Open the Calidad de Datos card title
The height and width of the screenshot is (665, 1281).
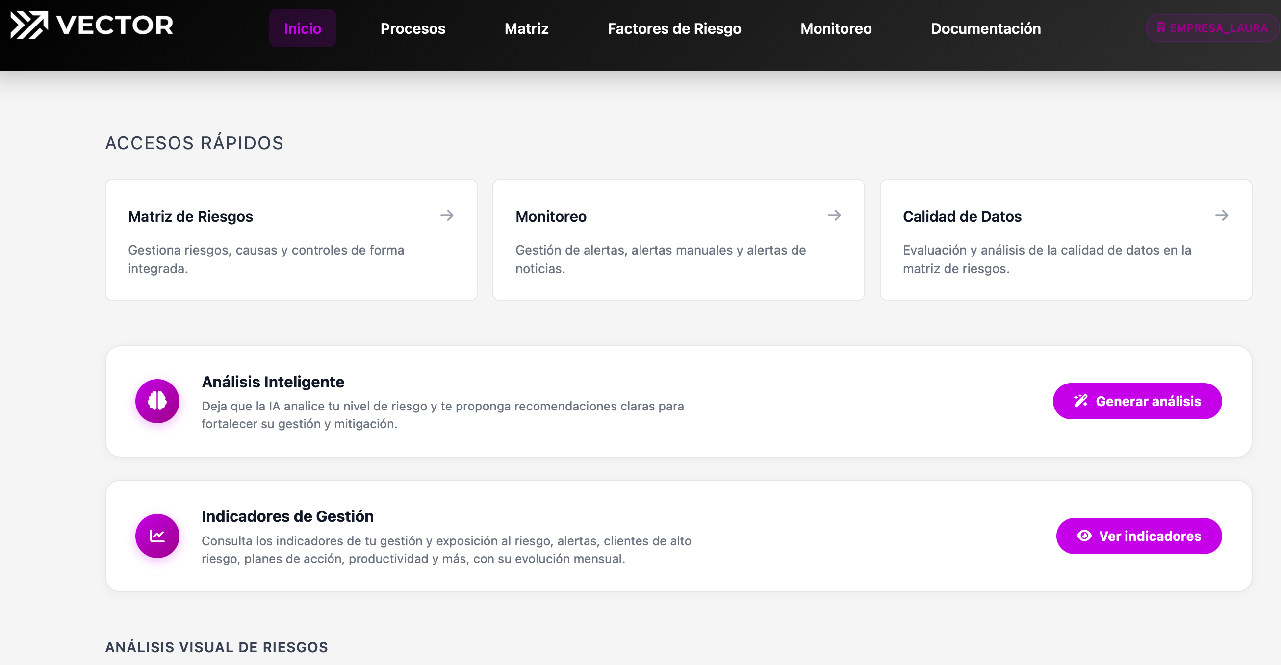coord(962,216)
